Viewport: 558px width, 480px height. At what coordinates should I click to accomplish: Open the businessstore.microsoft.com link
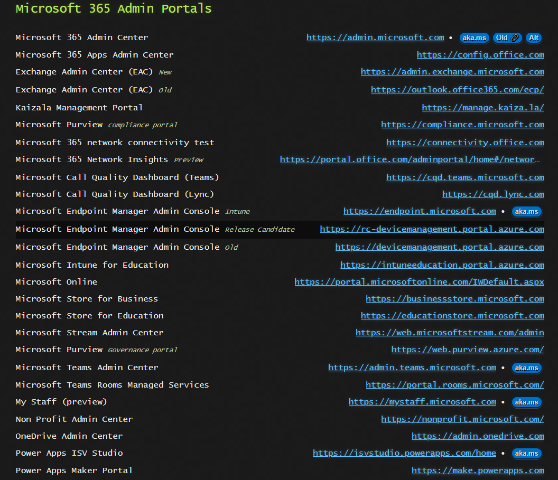click(455, 299)
